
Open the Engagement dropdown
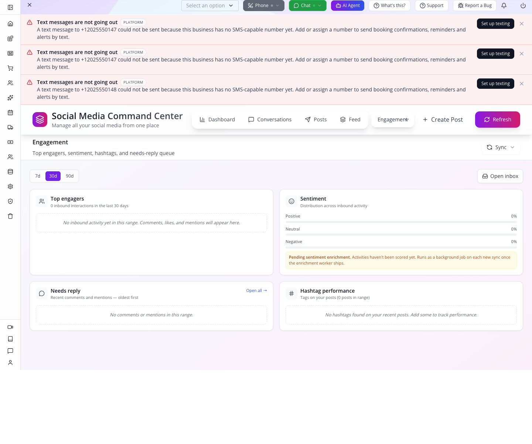pyautogui.click(x=393, y=120)
